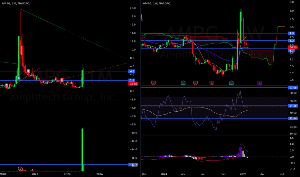Select the 2.9 price level label
300x177 pixels.
(291, 33)
